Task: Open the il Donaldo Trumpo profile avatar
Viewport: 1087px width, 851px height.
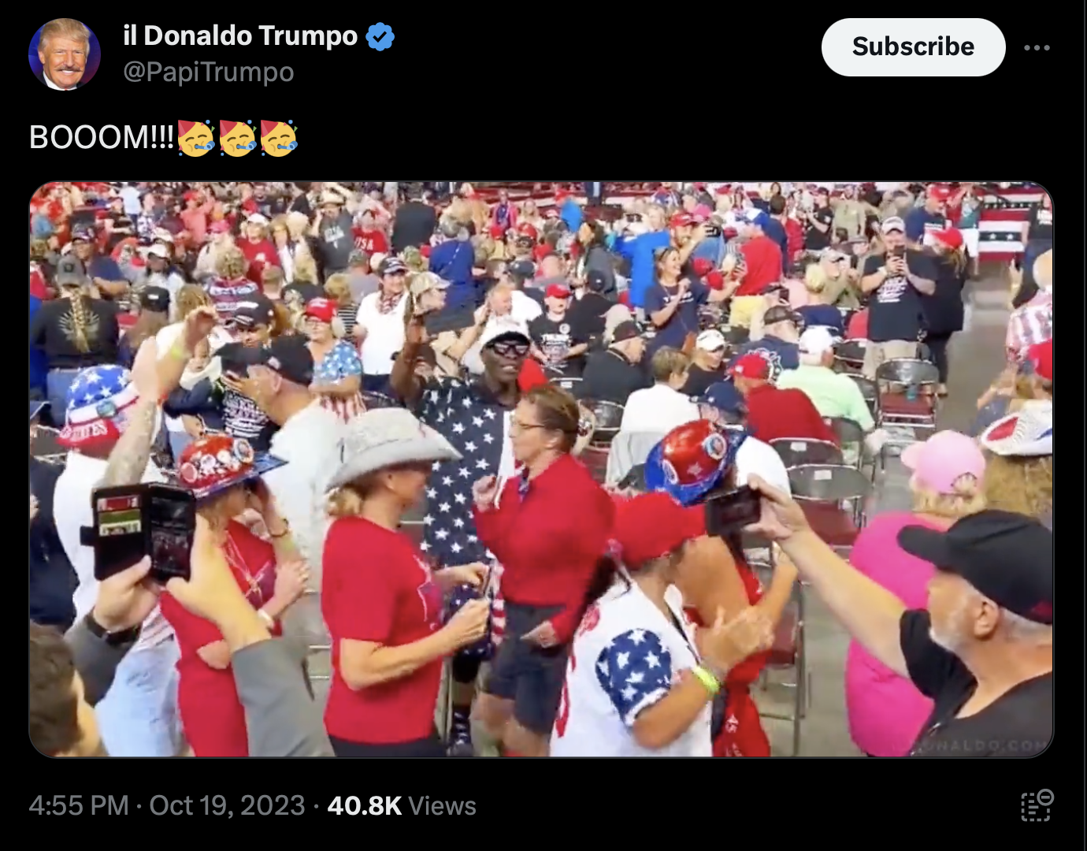Action: coord(65,54)
